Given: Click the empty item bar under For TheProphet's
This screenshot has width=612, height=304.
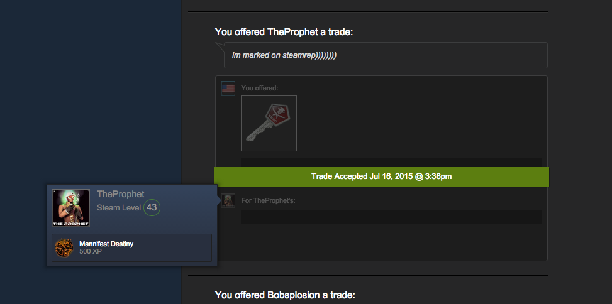Looking at the screenshot, I should click(x=391, y=217).
